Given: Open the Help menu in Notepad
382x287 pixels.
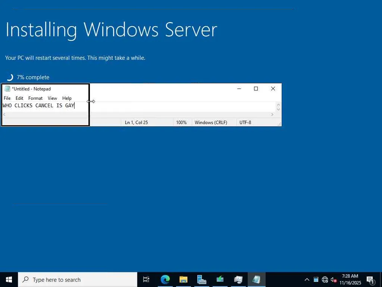Looking at the screenshot, I should pos(67,98).
